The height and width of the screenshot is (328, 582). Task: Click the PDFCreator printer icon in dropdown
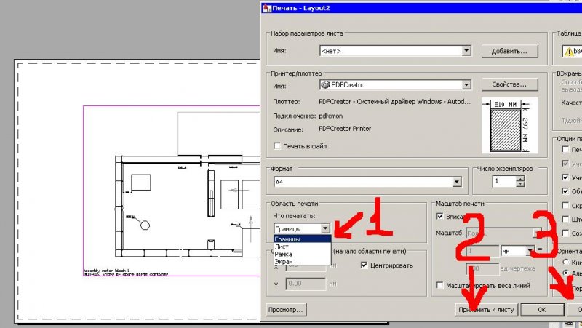[325, 84]
